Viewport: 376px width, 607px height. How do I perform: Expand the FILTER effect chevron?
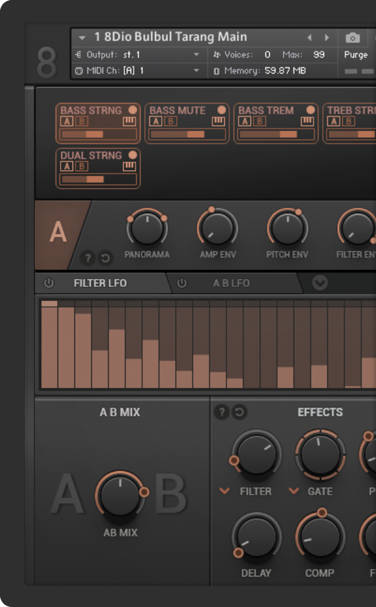click(x=225, y=491)
